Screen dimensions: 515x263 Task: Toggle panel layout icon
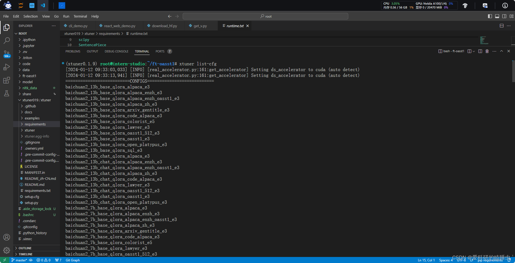(497, 16)
